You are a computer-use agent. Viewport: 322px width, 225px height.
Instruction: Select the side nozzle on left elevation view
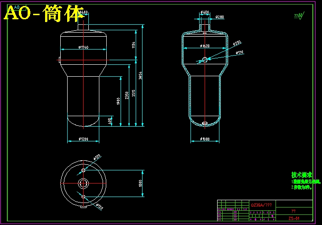coord(59,59)
